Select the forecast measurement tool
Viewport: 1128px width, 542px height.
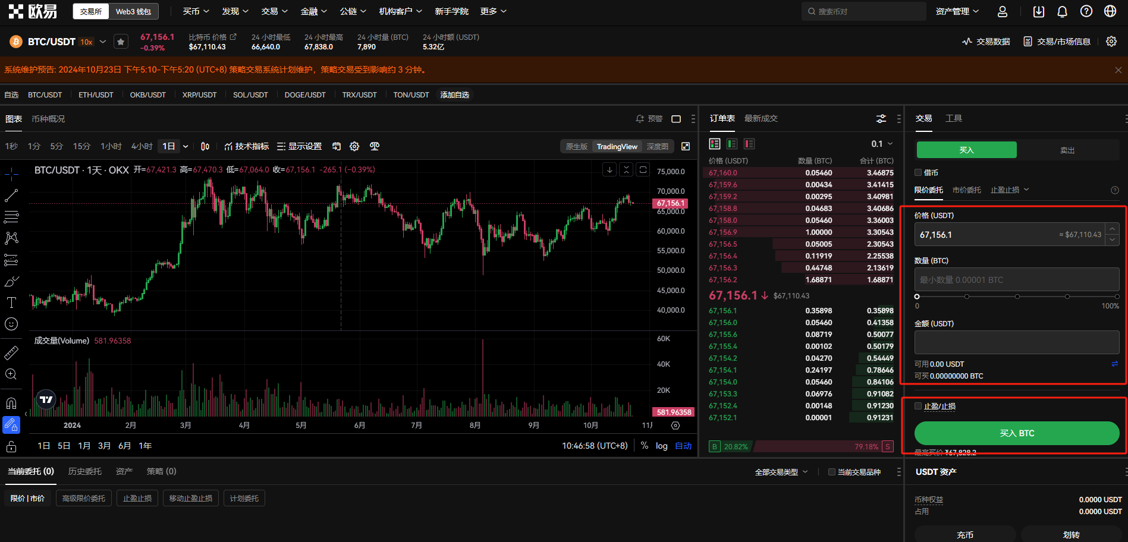point(11,260)
